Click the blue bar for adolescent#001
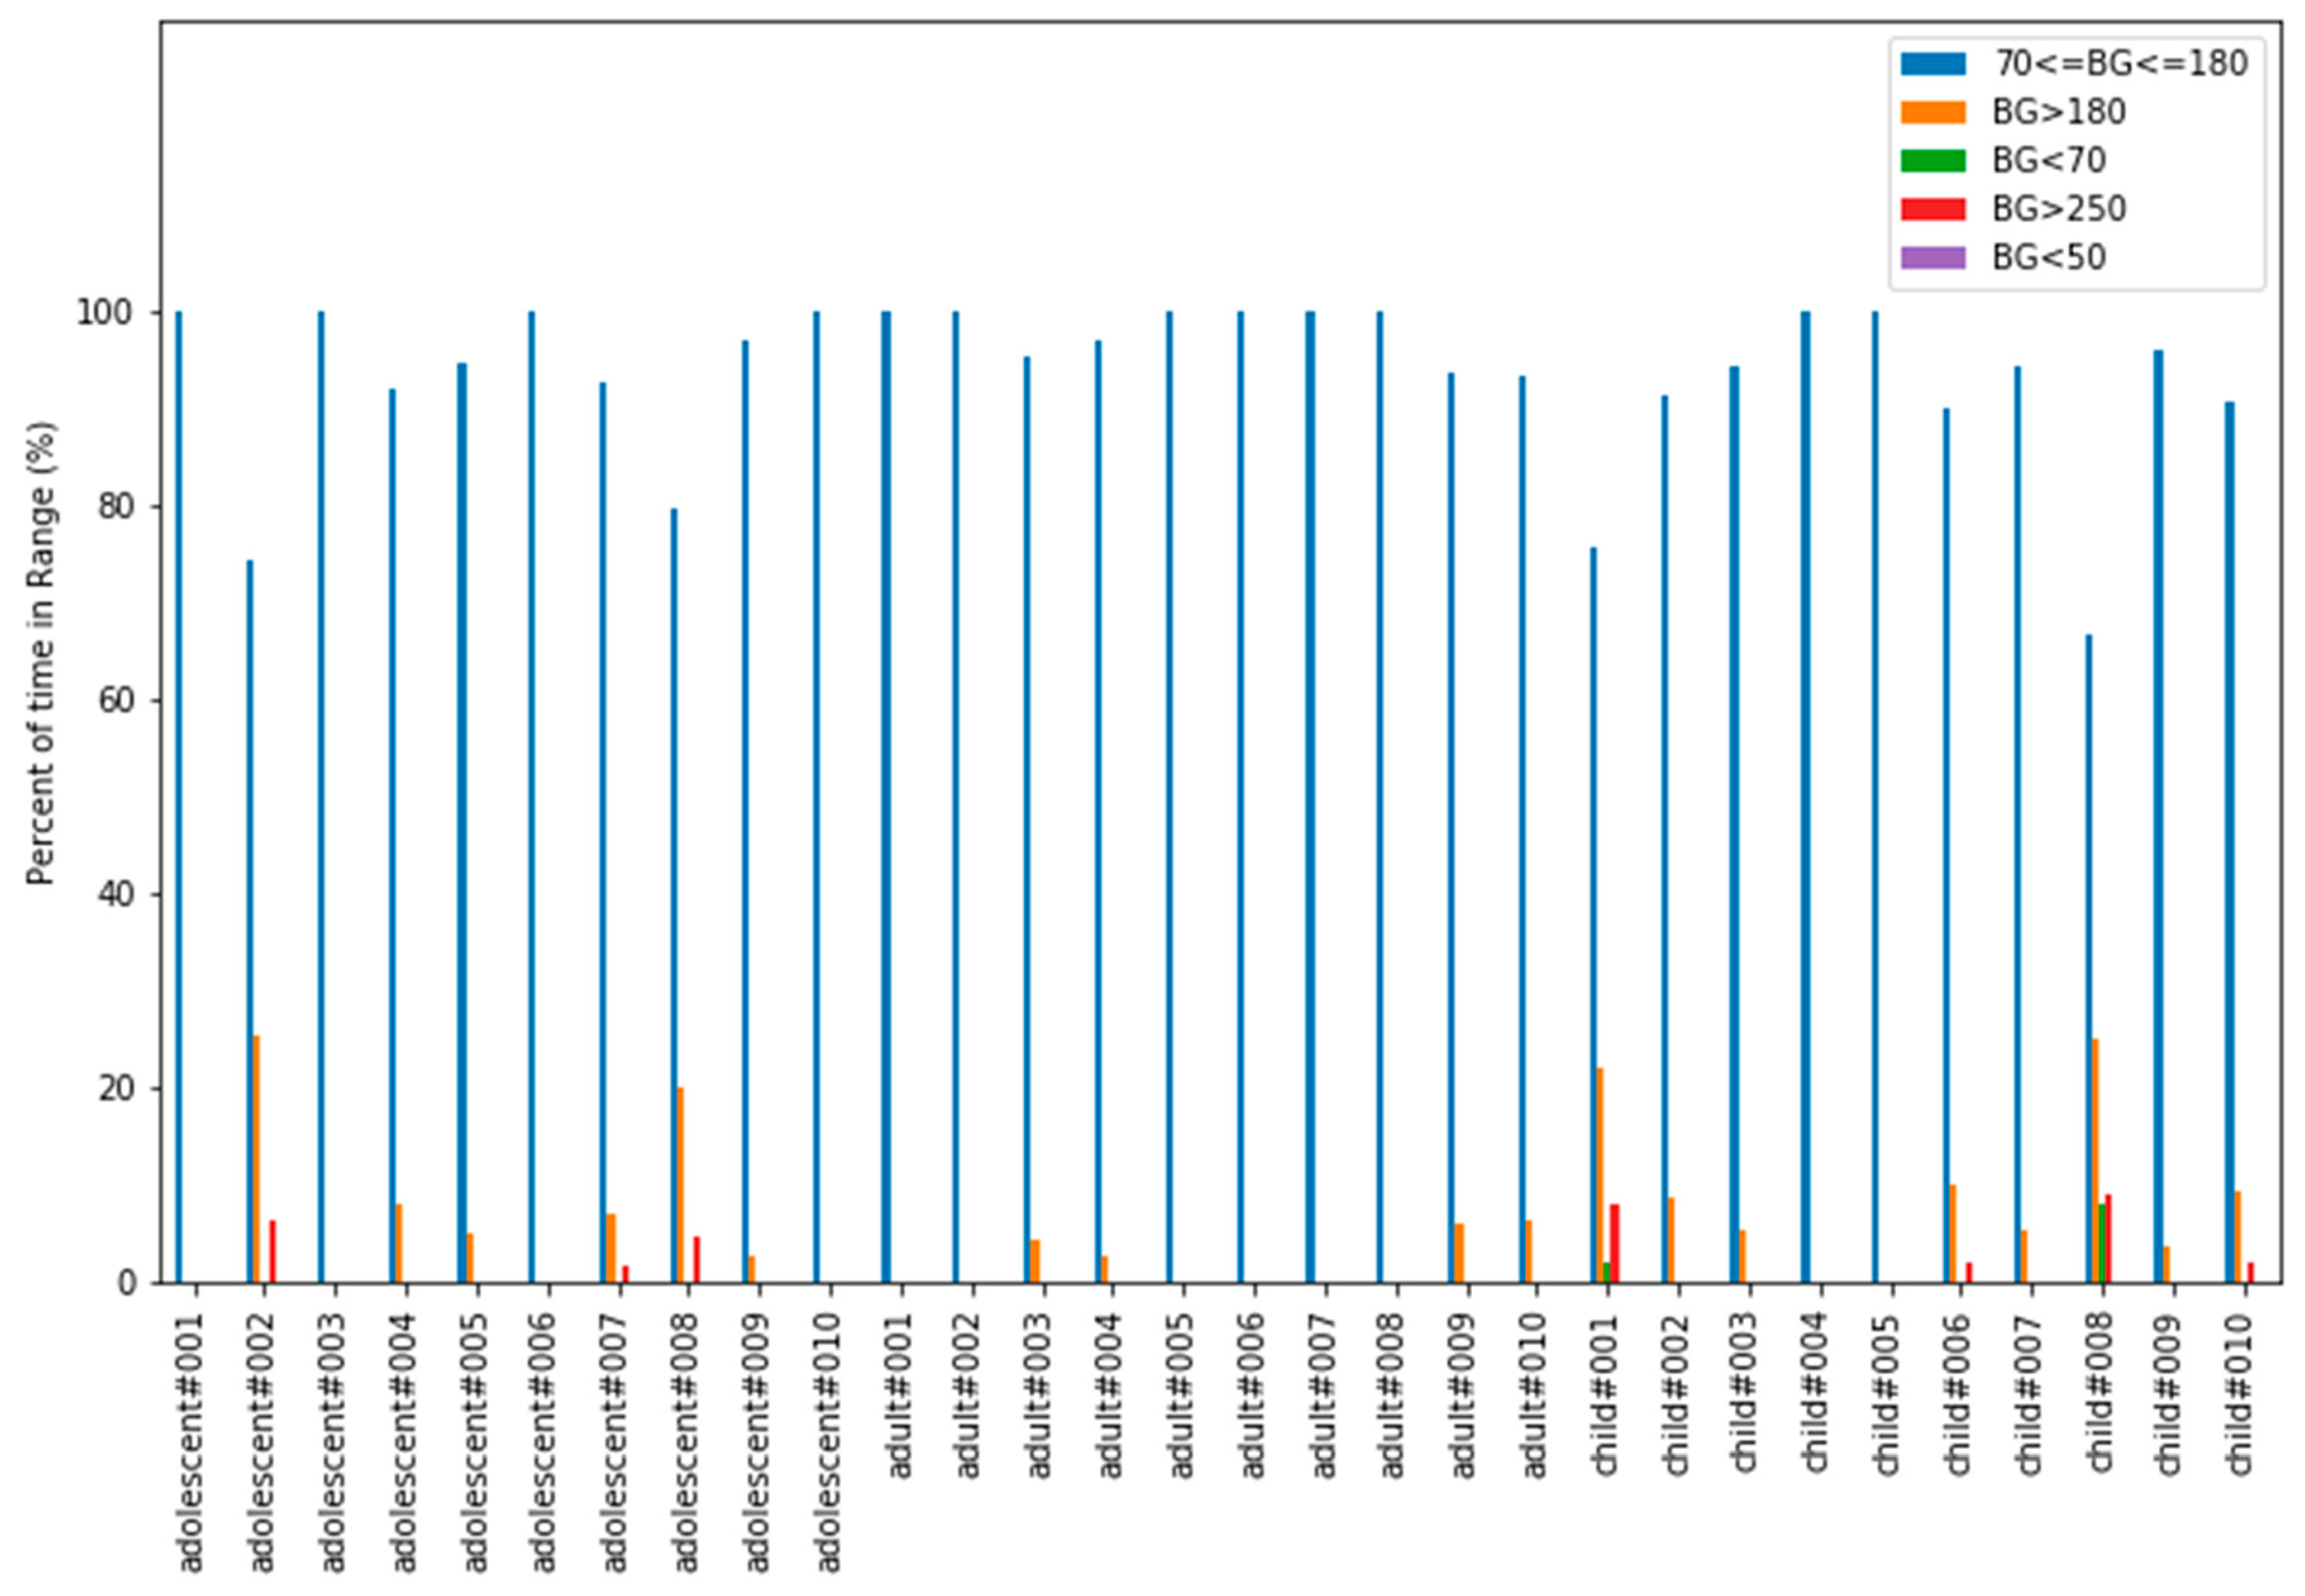The image size is (2305, 1596). (x=179, y=796)
